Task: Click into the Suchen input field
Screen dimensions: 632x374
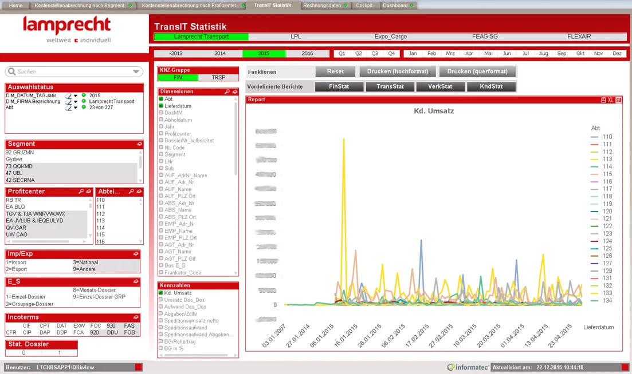Action: tap(74, 71)
